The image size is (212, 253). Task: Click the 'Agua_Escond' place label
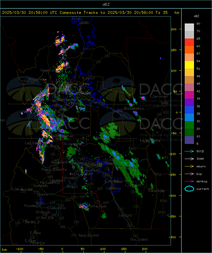(x=88, y=235)
